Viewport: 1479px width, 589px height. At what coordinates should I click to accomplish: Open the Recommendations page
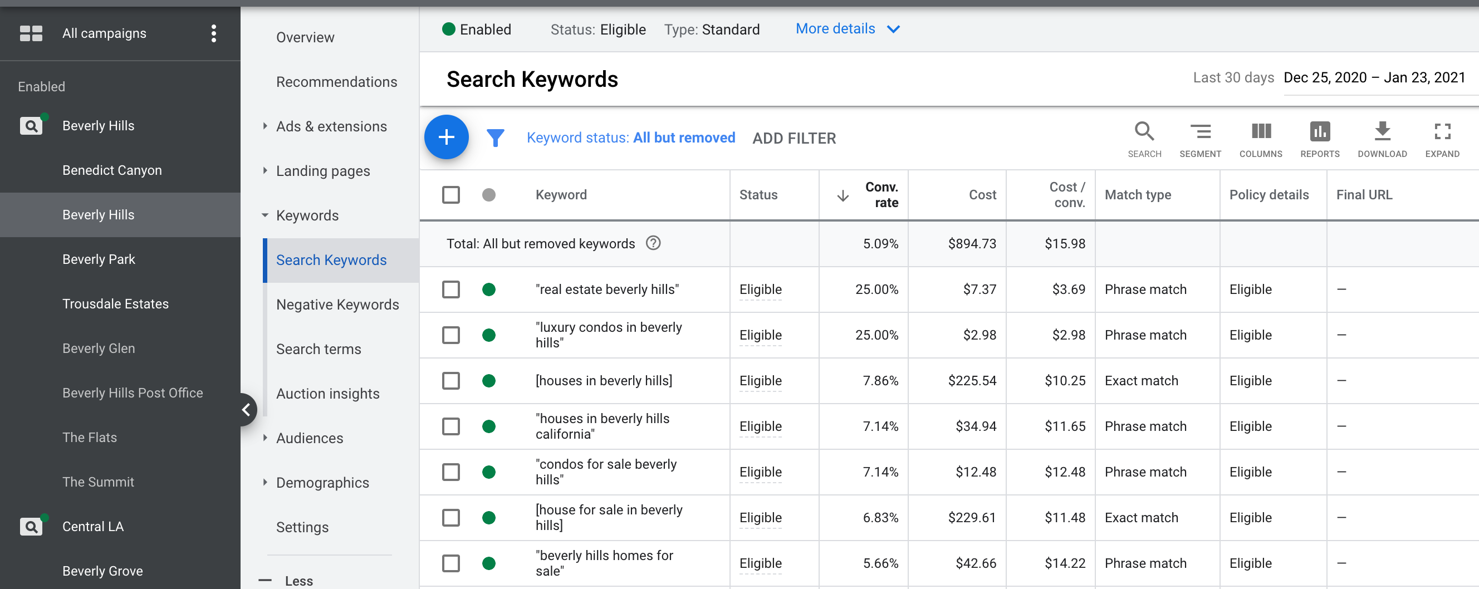pyautogui.click(x=336, y=81)
